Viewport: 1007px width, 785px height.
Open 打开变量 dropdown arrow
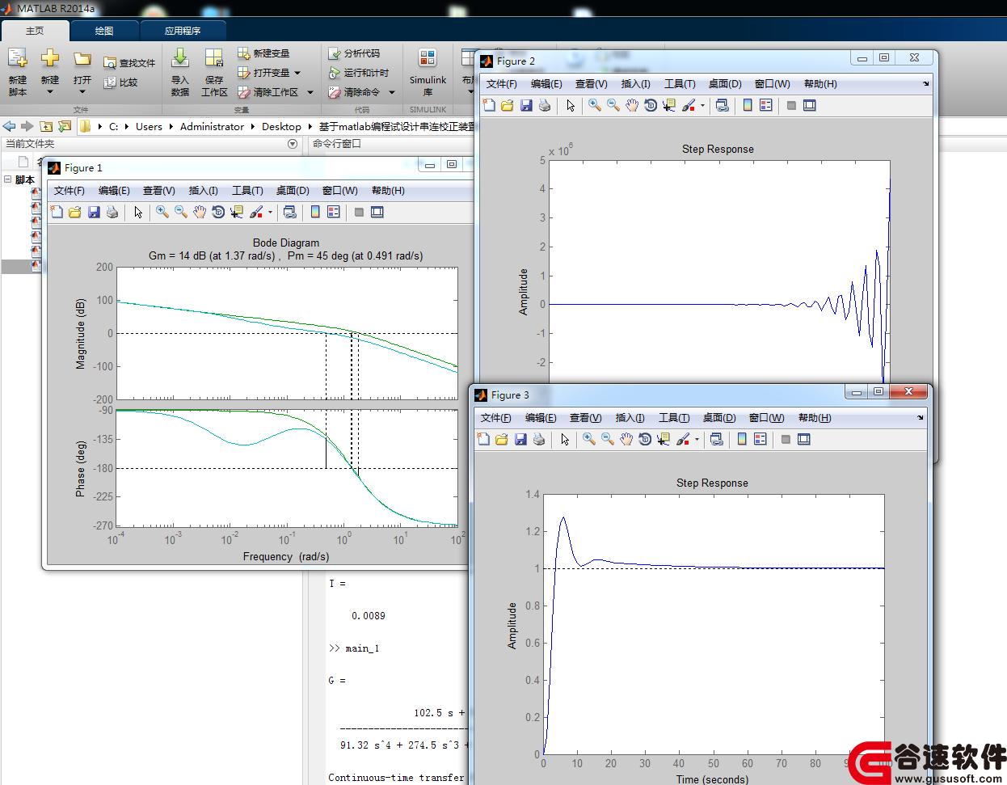(297, 73)
